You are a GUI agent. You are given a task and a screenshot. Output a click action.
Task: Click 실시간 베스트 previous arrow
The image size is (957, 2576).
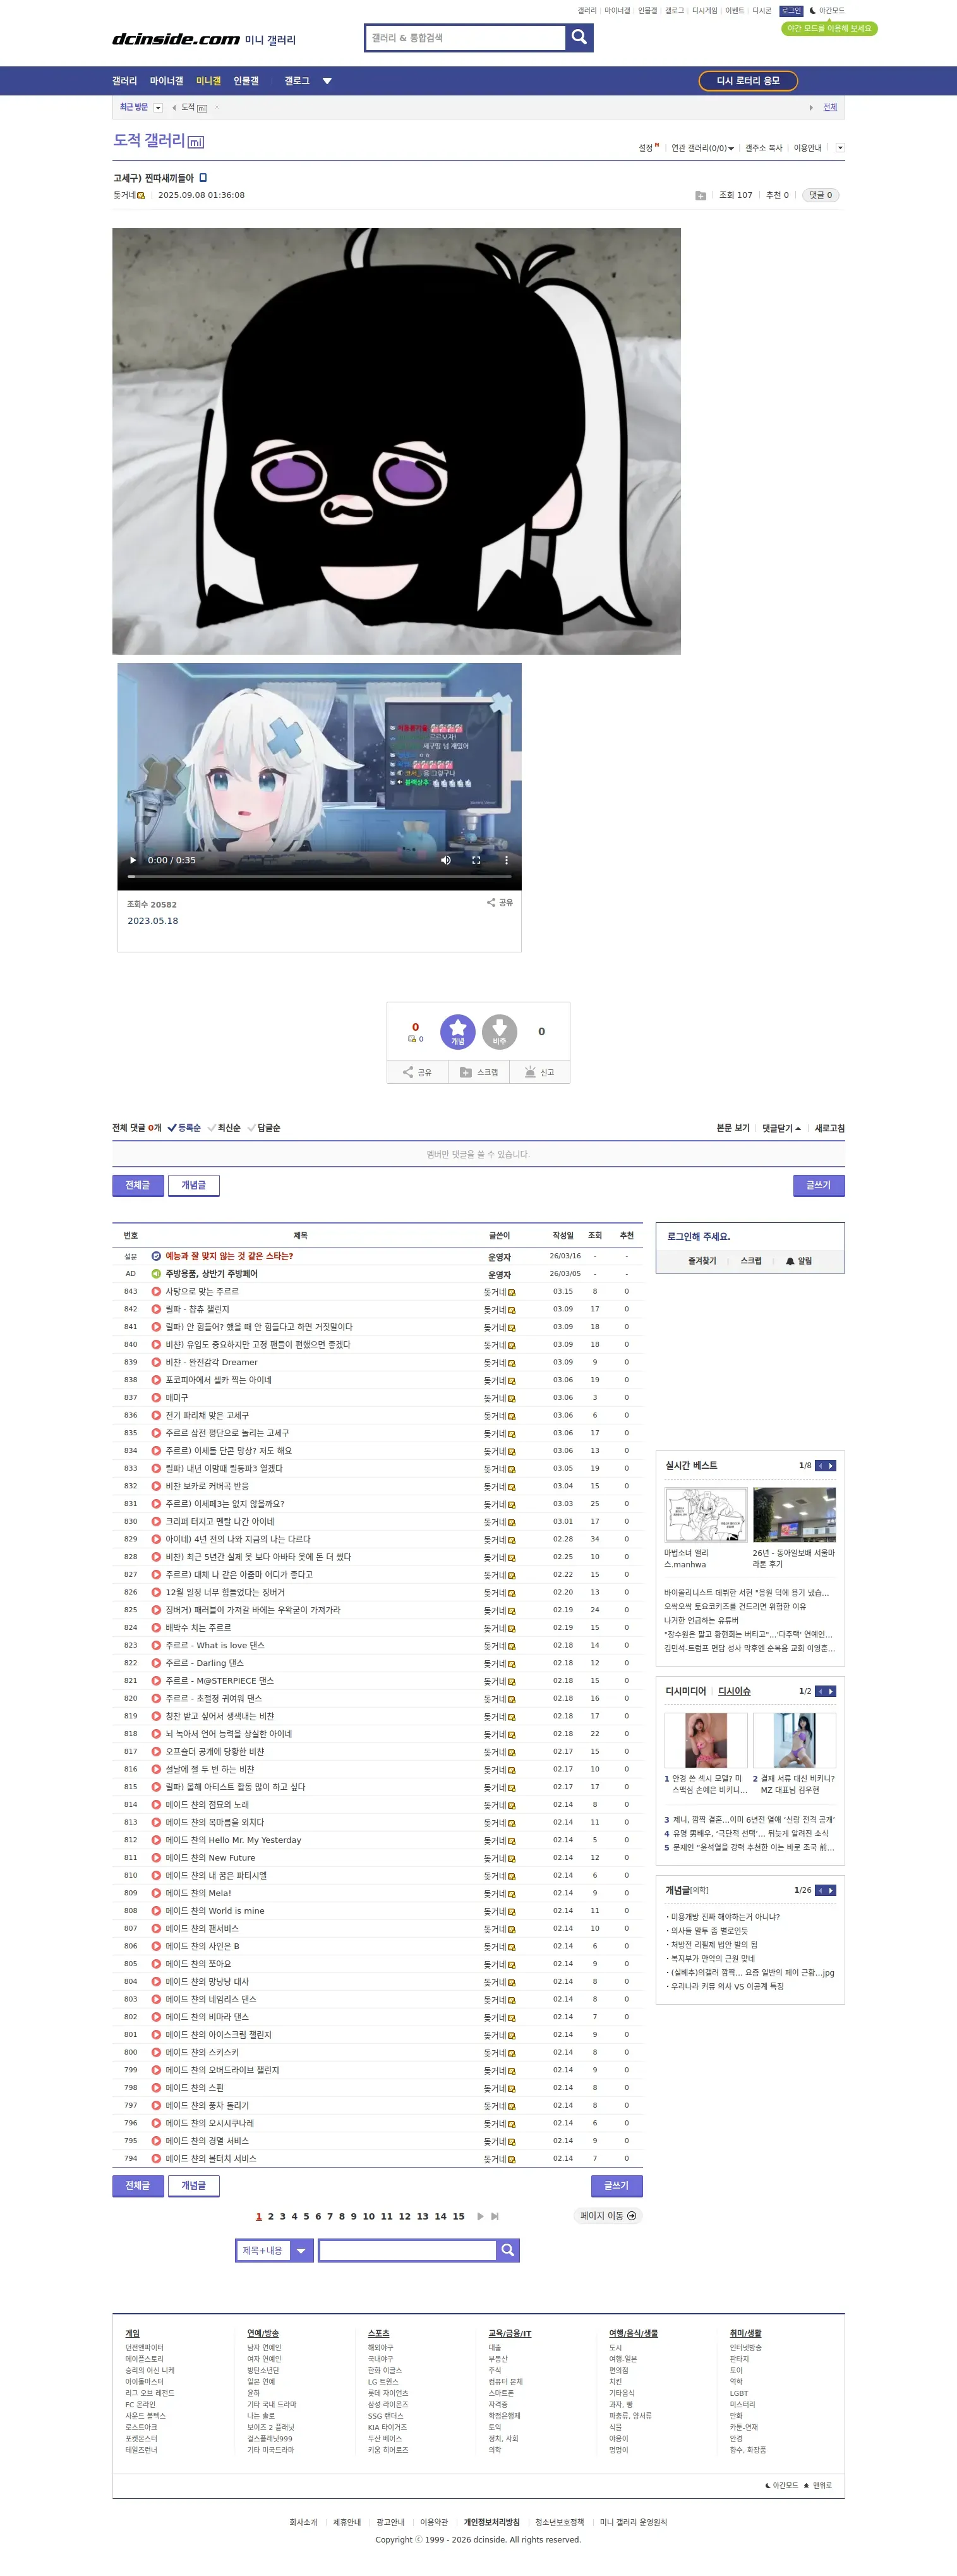point(820,1466)
